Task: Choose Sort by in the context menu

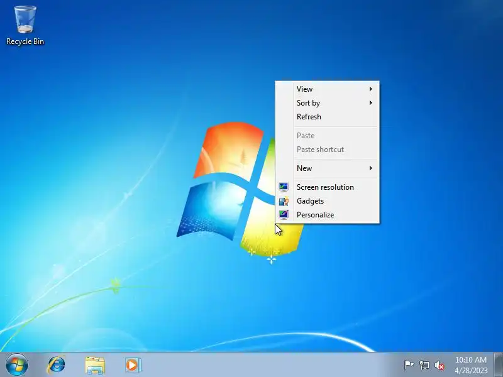Action: click(x=327, y=102)
